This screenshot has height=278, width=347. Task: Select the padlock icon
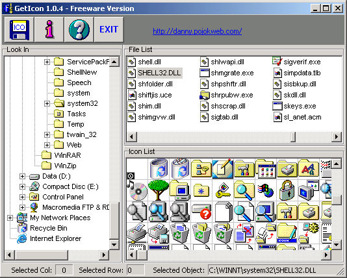click(x=287, y=190)
